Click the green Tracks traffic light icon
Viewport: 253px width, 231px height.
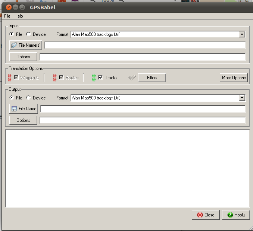click(94, 78)
